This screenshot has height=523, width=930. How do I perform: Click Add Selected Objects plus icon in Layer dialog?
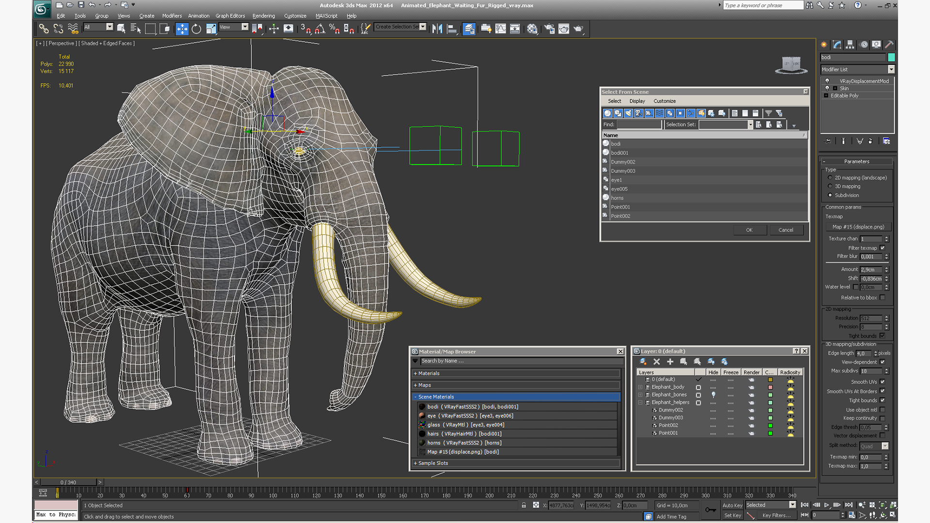[x=670, y=361]
